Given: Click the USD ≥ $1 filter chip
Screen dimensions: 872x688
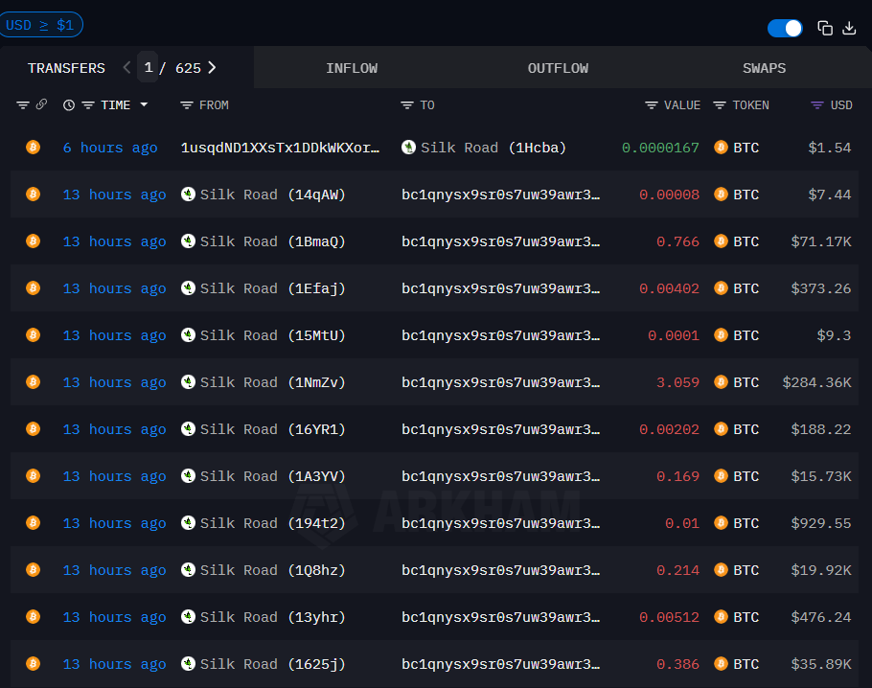Looking at the screenshot, I should pos(40,25).
